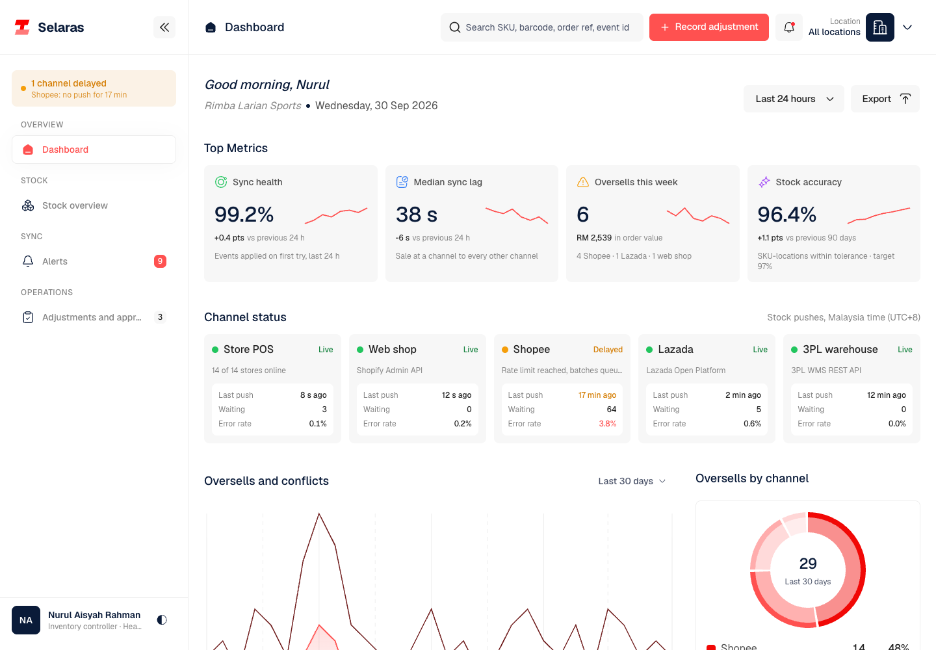
Task: Click RM 2,539 in order value text
Action: 619,238
